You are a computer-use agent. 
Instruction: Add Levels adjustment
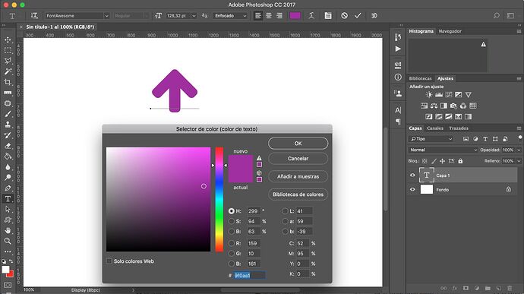[439, 95]
